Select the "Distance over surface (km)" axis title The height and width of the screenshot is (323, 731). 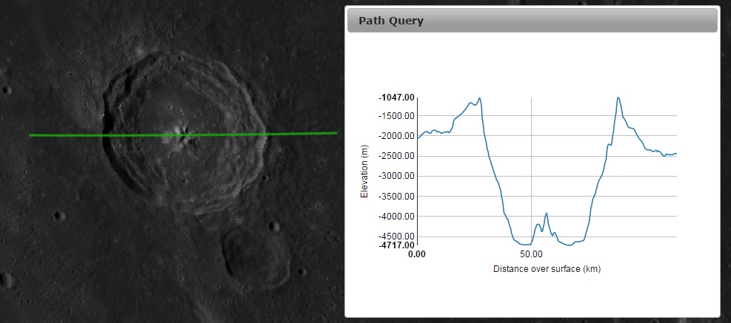[x=547, y=269]
